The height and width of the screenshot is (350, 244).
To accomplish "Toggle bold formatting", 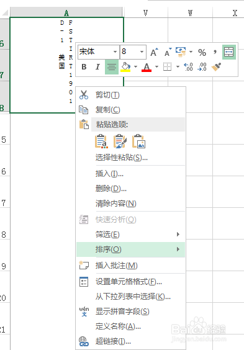I will 84,67.
